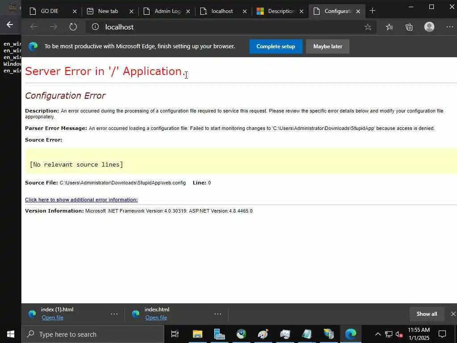Switch to the New tab tab
457x343 pixels.
click(x=108, y=11)
